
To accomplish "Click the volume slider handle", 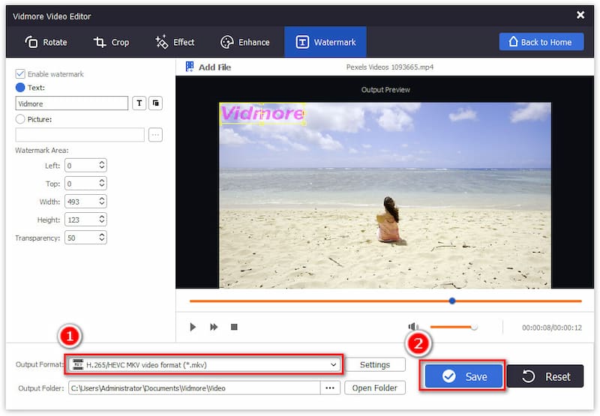I will (x=474, y=327).
